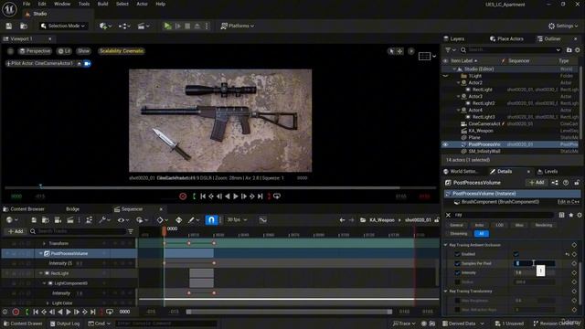The width and height of the screenshot is (585, 329).
Task: Click the Stop simulation button in toolbar
Action: [187, 26]
